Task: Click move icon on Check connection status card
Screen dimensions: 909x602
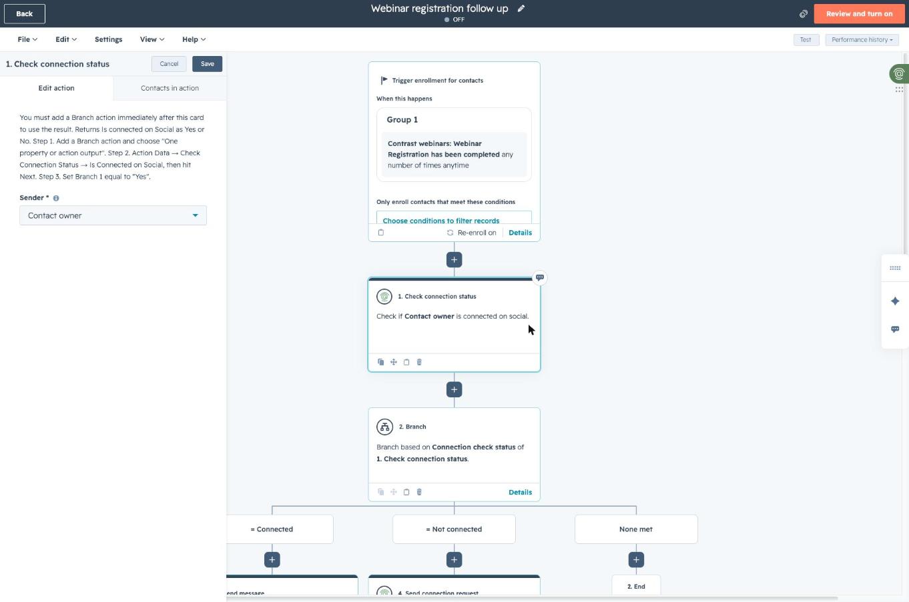Action: [394, 362]
